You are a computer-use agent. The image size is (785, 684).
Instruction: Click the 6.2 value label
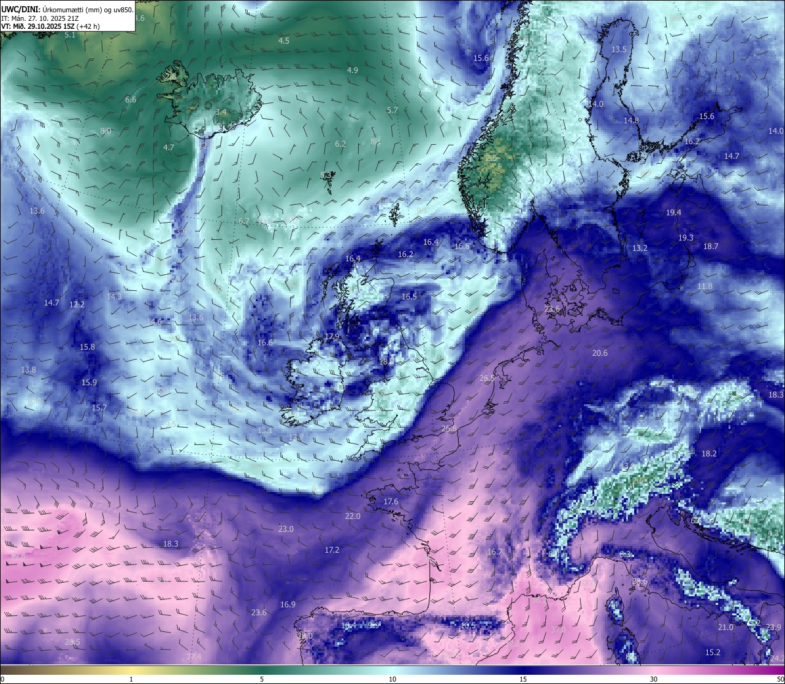340,144
